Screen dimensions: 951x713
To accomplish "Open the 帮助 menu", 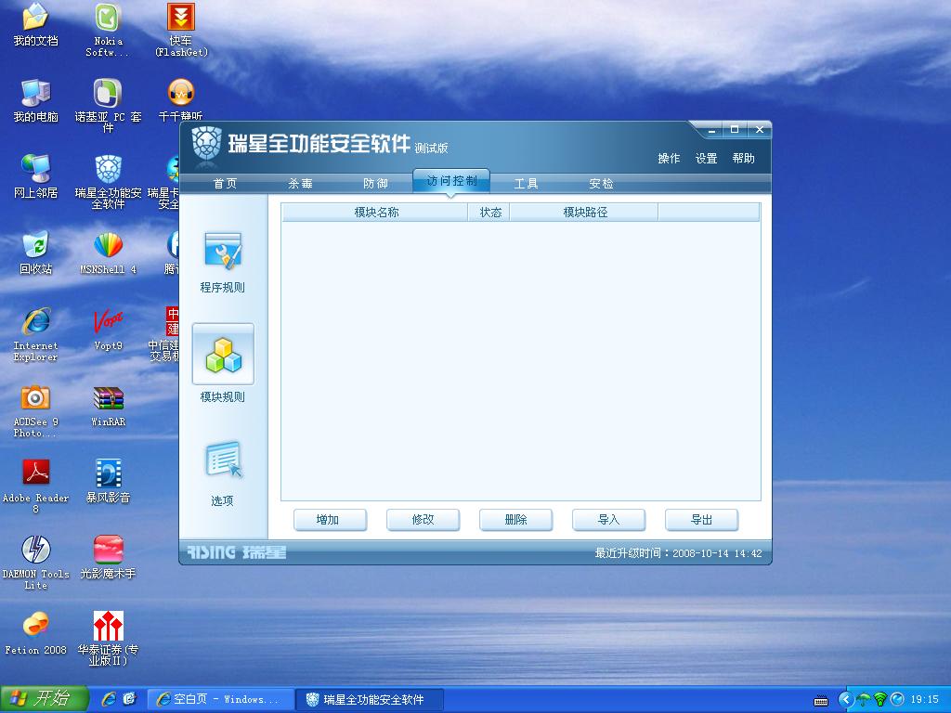I will tap(743, 159).
